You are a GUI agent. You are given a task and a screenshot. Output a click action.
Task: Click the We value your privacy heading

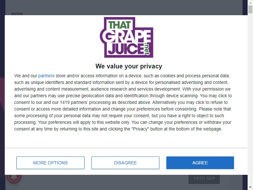(129, 66)
